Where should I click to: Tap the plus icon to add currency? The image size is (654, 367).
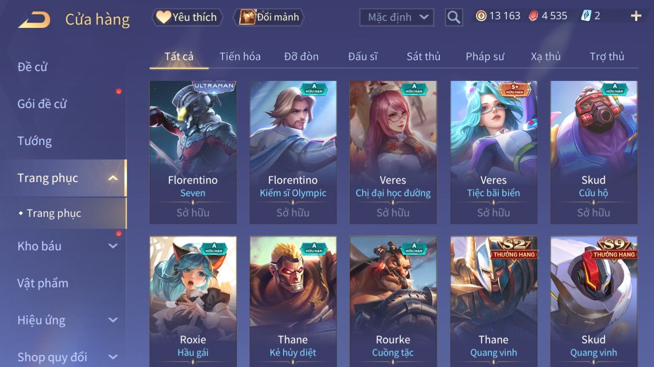pos(636,16)
